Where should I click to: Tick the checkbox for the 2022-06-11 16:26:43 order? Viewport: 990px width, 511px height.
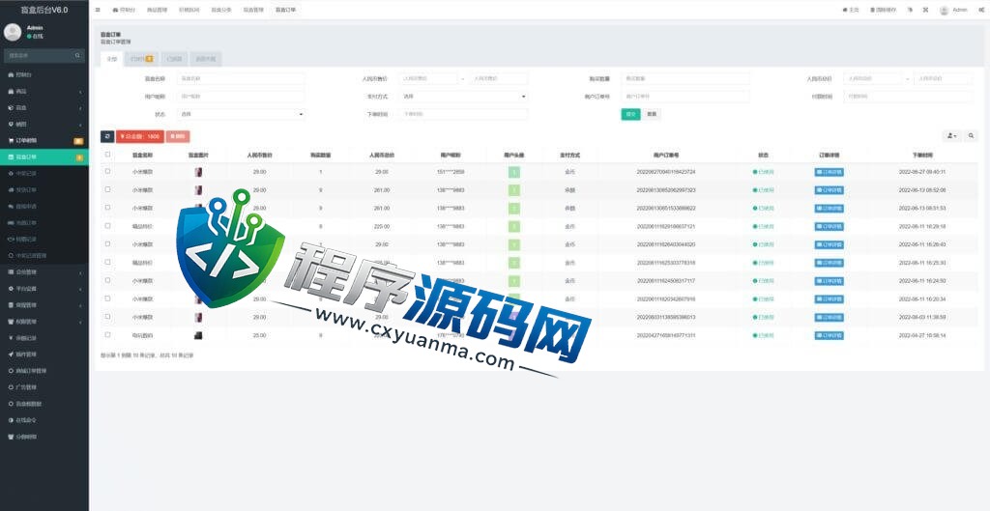coord(107,243)
